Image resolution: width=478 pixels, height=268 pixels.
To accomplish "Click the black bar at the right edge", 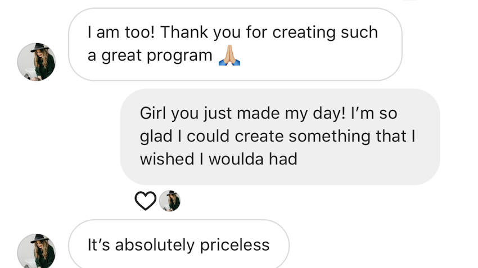I will click(x=461, y=134).
